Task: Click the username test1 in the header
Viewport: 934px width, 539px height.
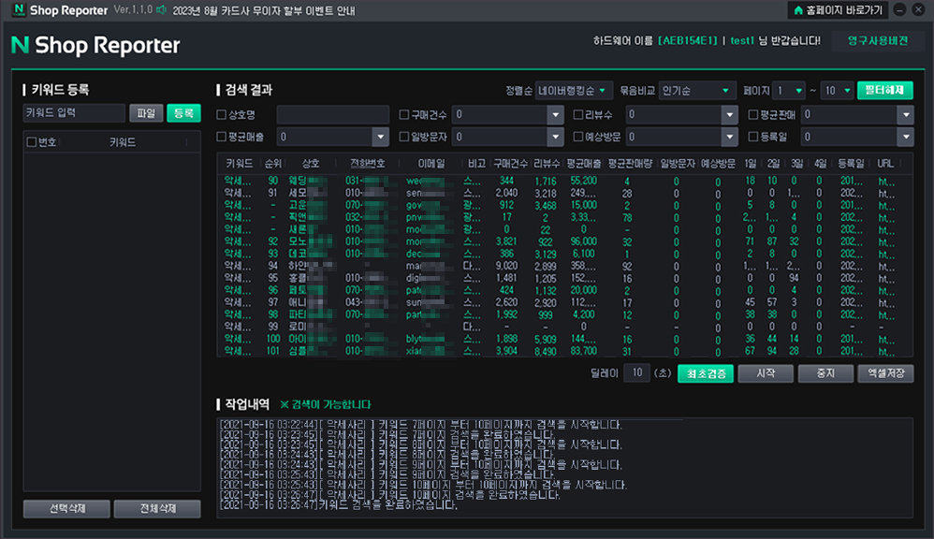Action: coord(742,40)
